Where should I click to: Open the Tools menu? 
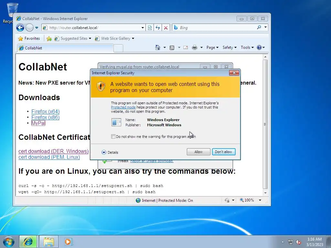coord(247,47)
